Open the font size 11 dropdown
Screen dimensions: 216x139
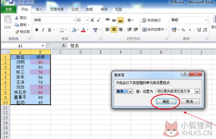pos(87,20)
